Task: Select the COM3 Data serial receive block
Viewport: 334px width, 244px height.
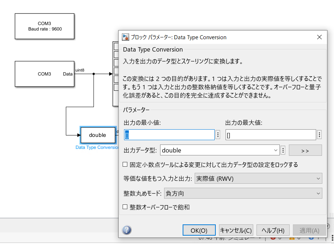Action: point(44,74)
